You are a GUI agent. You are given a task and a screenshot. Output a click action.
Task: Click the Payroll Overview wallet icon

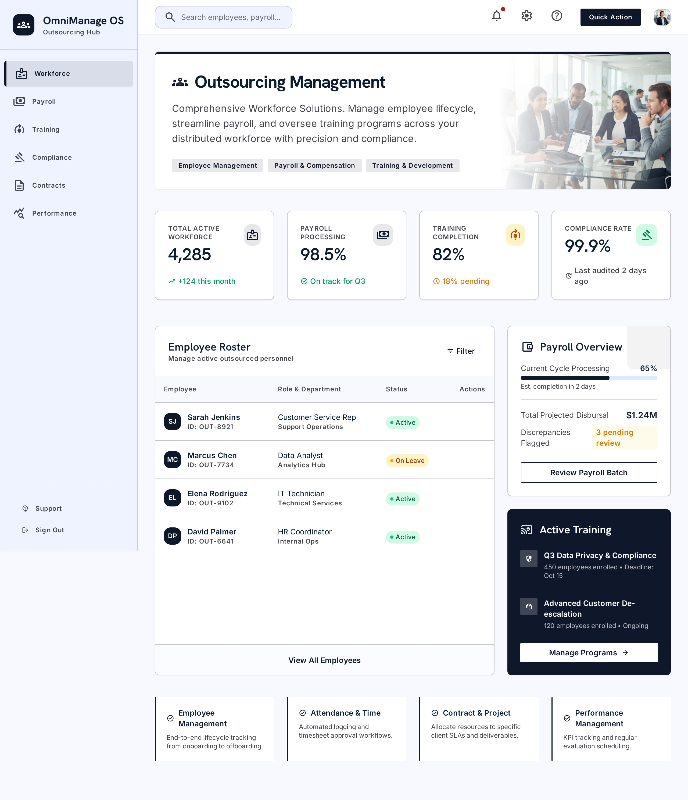coord(527,347)
